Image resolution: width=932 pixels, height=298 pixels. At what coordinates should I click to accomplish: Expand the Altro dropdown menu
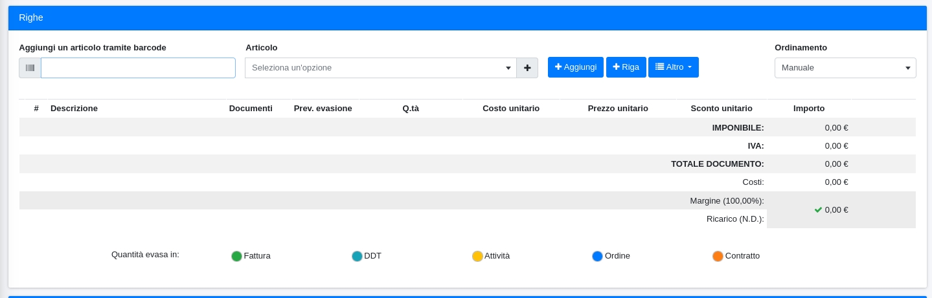[673, 67]
